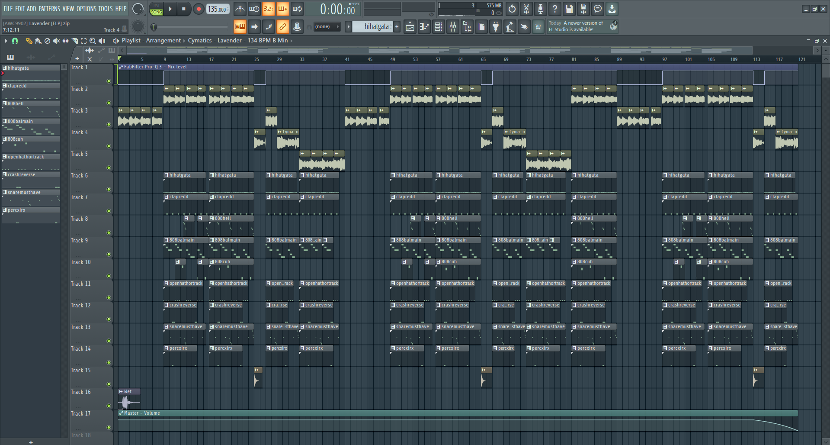Toggle the countdown before recording icon
Image resolution: width=830 pixels, height=445 pixels.
(269, 9)
